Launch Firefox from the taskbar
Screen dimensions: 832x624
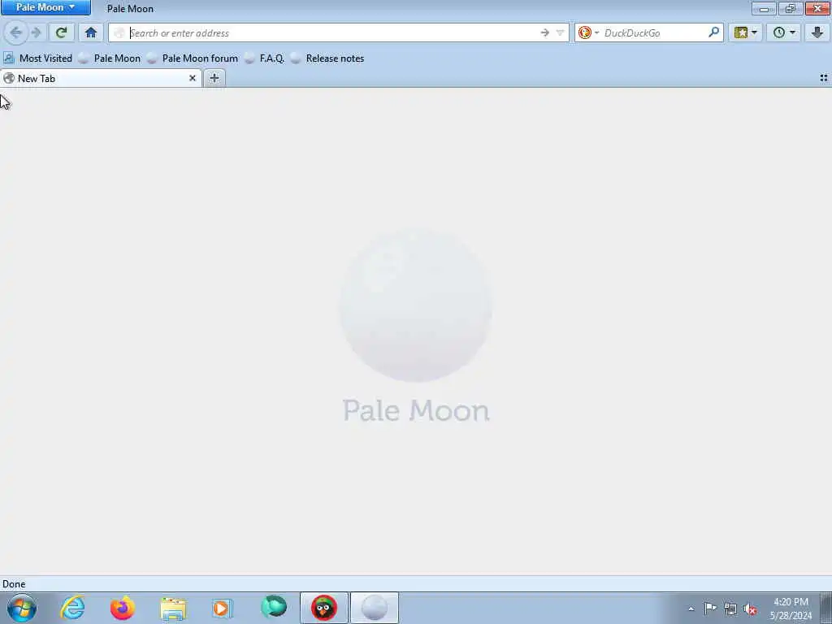point(123,608)
